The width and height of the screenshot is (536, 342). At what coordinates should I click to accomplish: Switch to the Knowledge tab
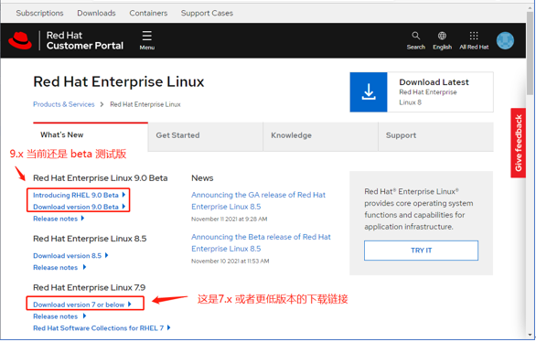pos(321,136)
